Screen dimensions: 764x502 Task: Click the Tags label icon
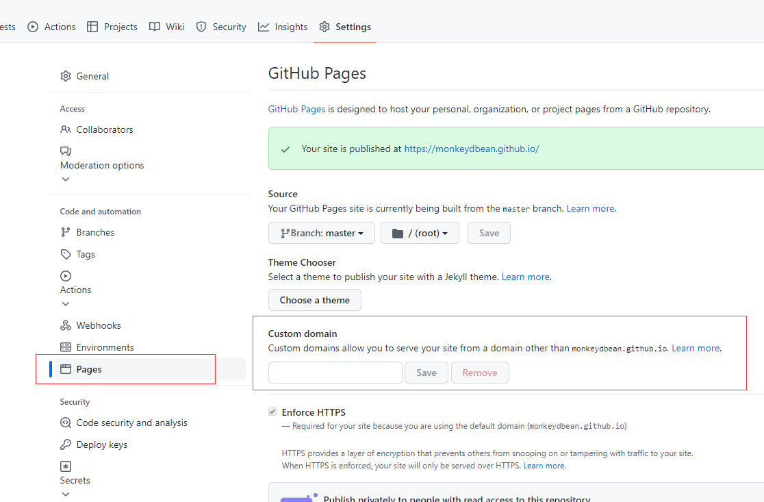click(x=66, y=254)
